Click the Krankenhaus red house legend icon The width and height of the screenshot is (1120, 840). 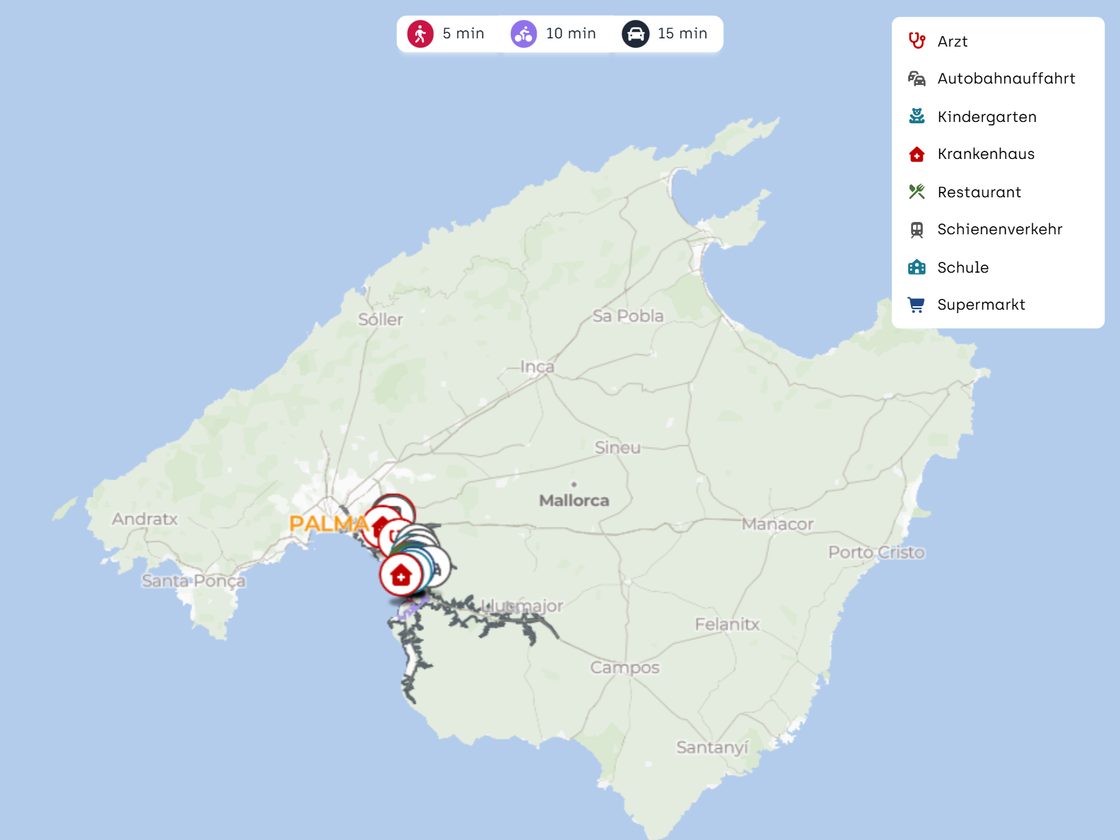tap(916, 154)
